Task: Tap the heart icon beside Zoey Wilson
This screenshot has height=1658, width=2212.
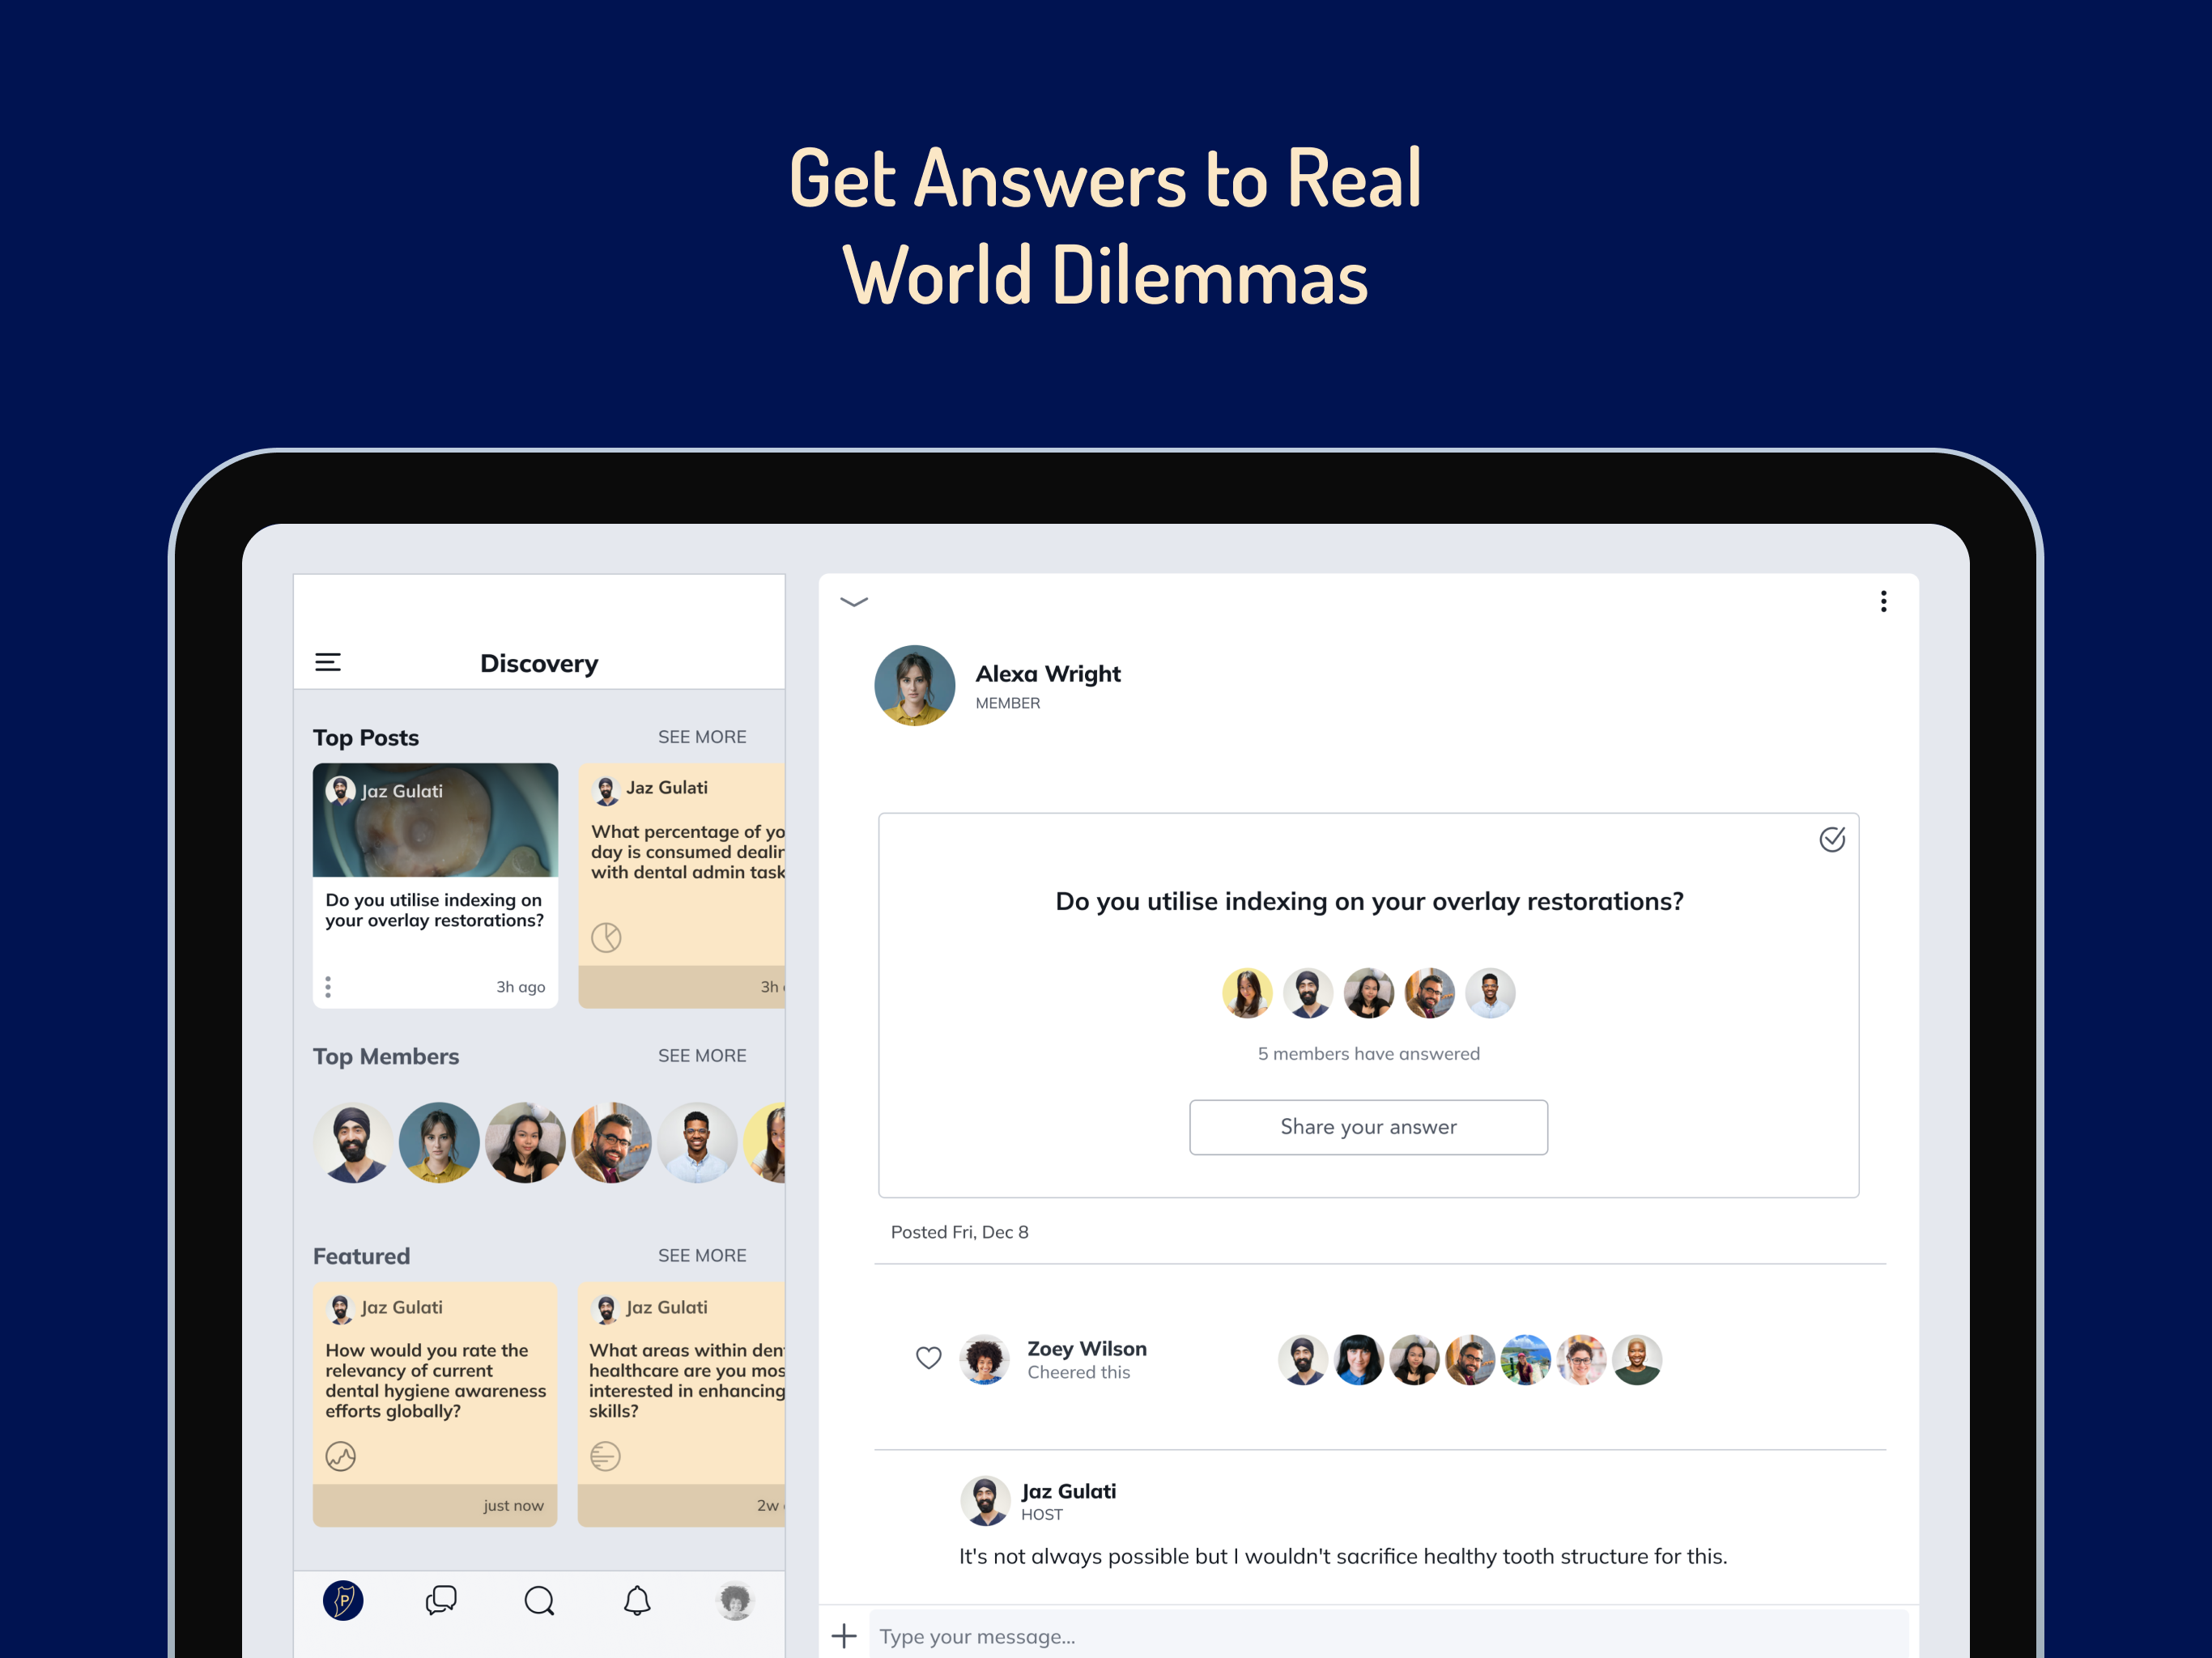Action: [928, 1357]
